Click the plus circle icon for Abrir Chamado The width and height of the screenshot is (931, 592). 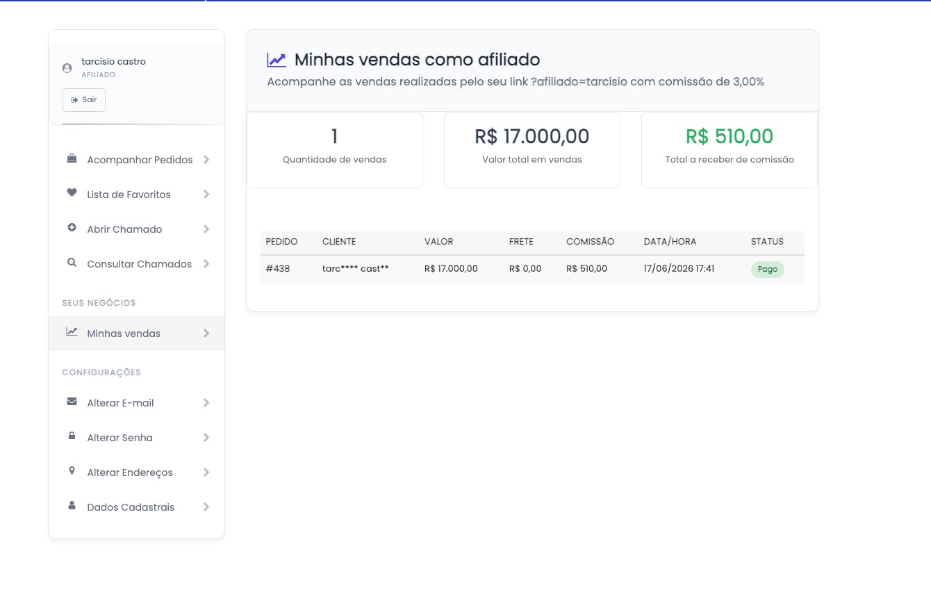72,228
